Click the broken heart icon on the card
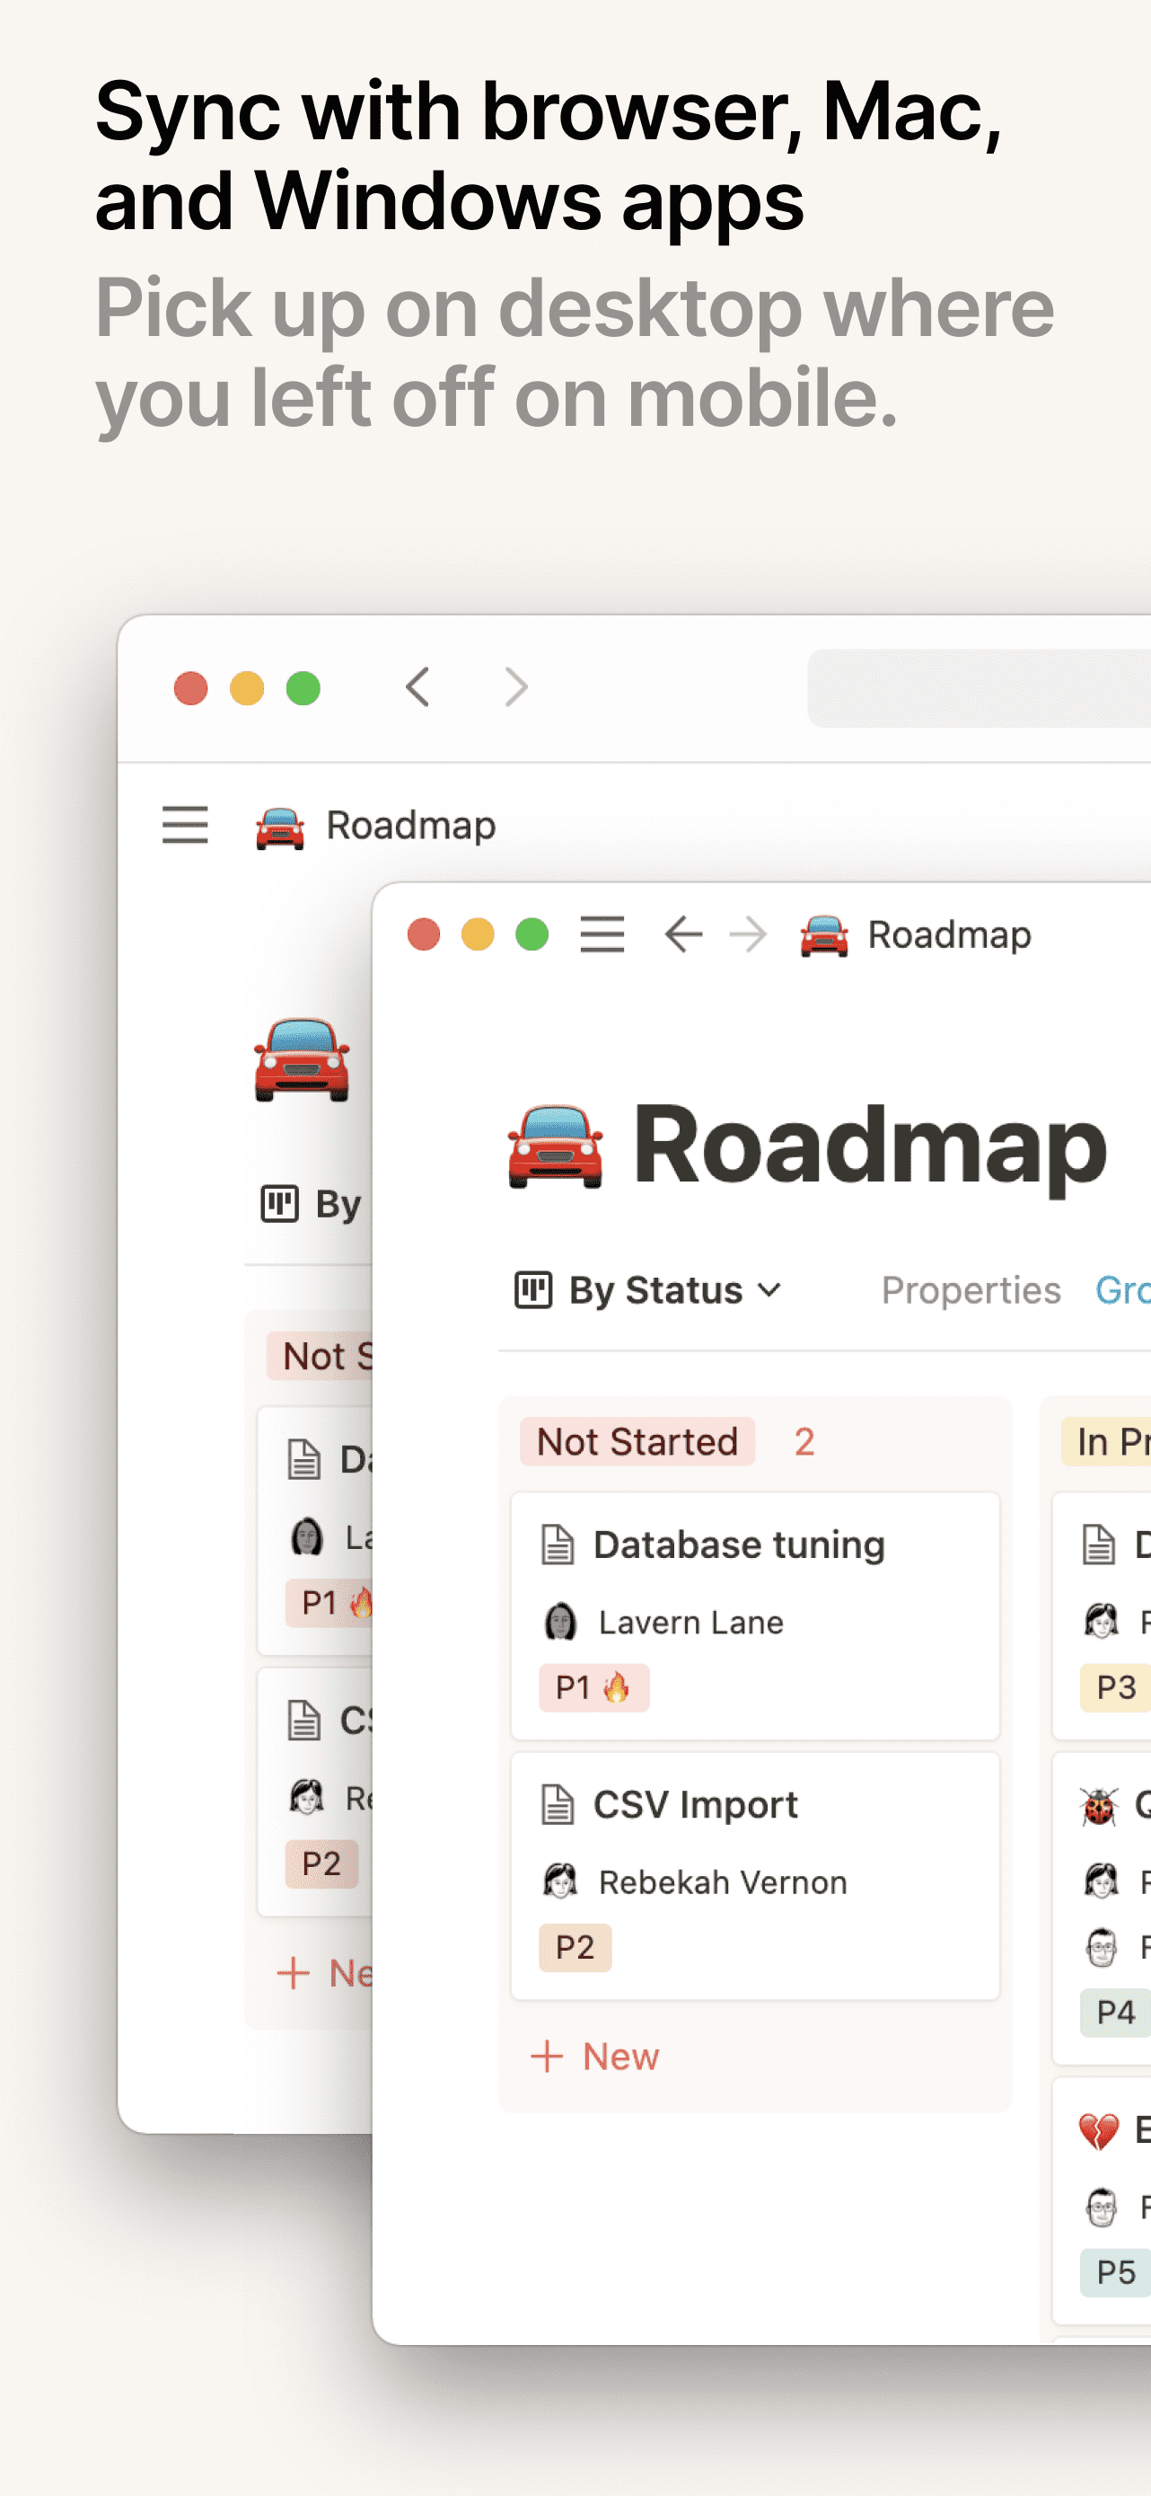 1099,2132
